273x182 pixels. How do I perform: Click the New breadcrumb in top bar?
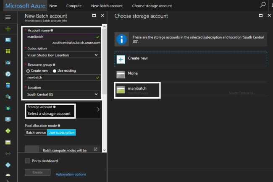point(53,6)
